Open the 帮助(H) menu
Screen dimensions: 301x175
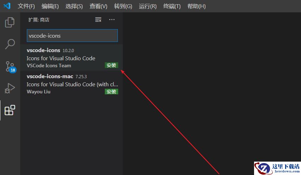197,6
